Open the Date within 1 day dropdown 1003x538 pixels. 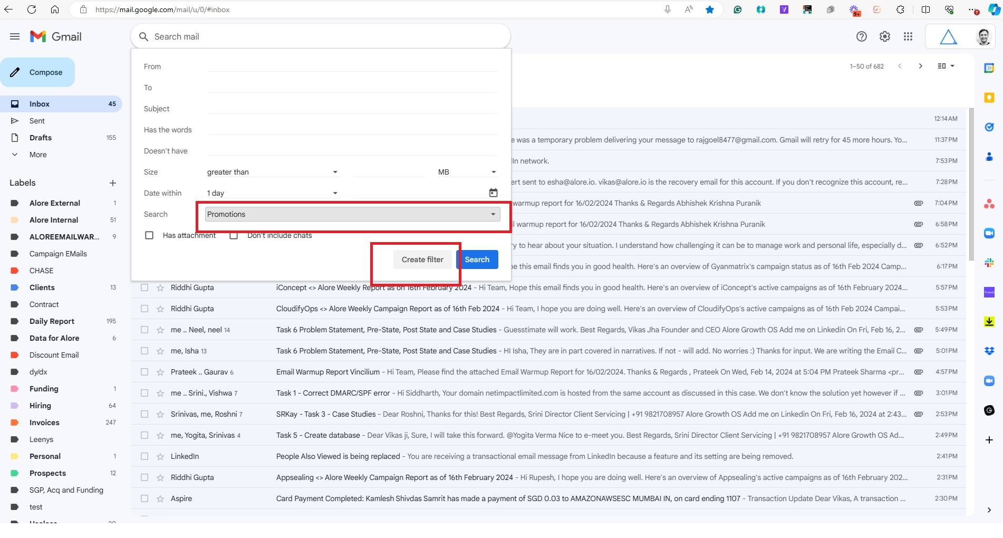click(x=273, y=193)
